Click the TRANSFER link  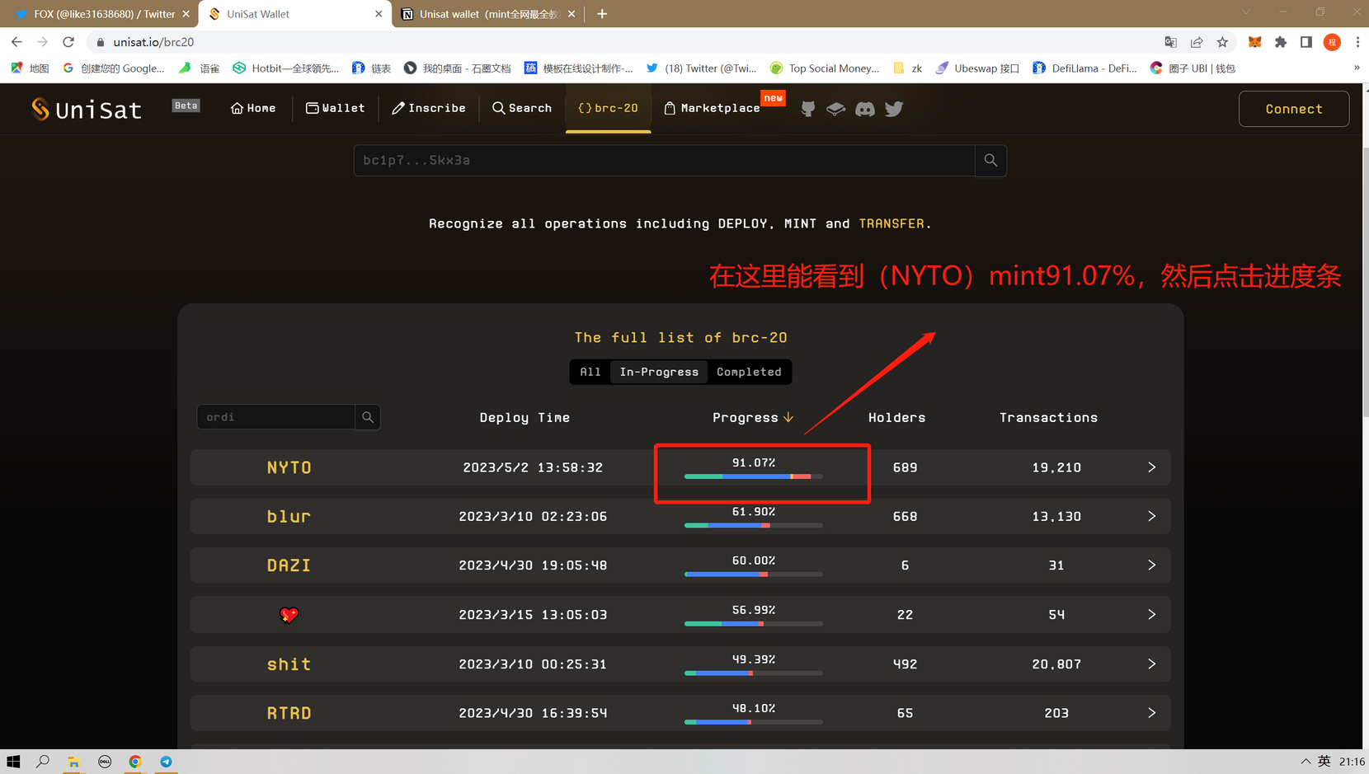tap(891, 223)
